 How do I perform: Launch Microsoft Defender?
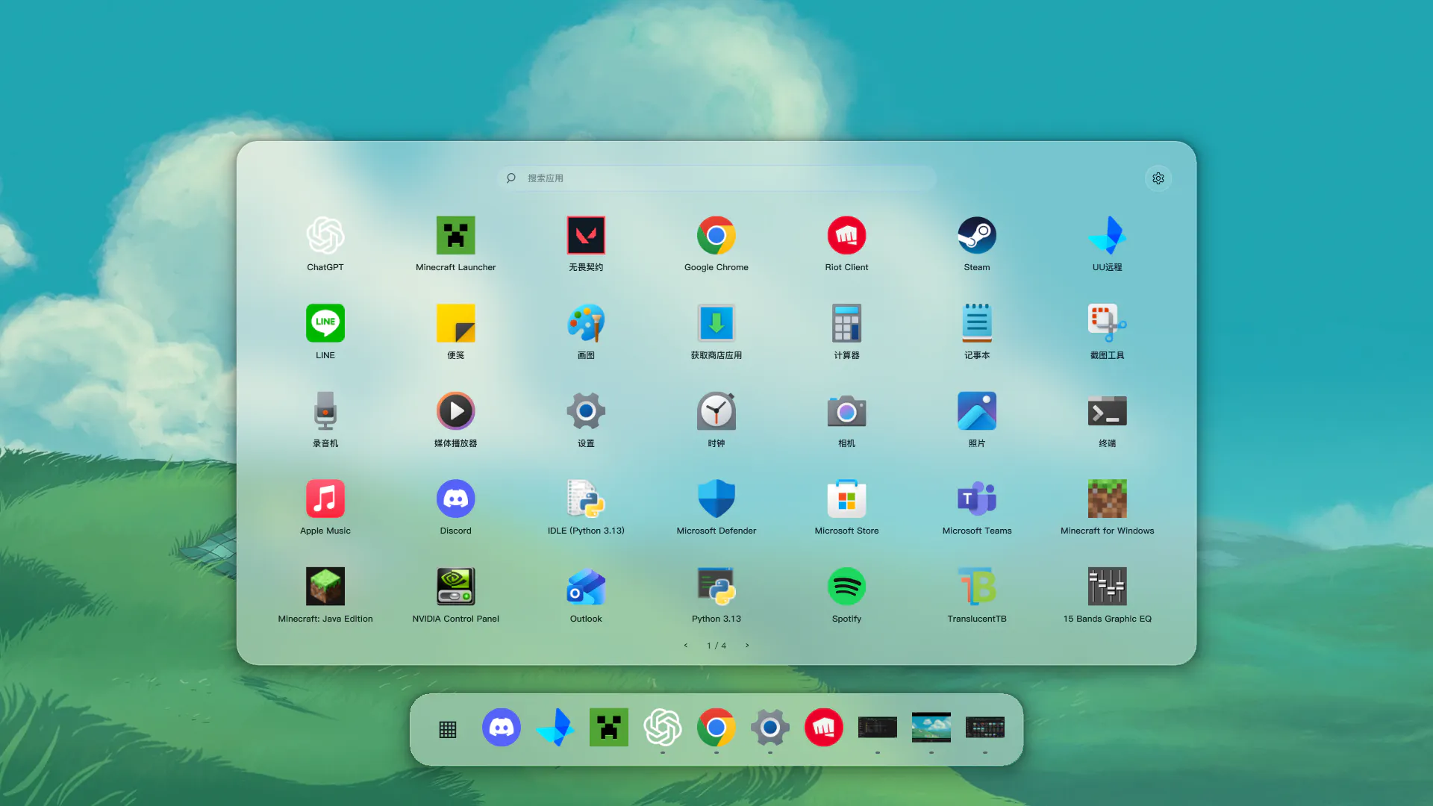(716, 499)
